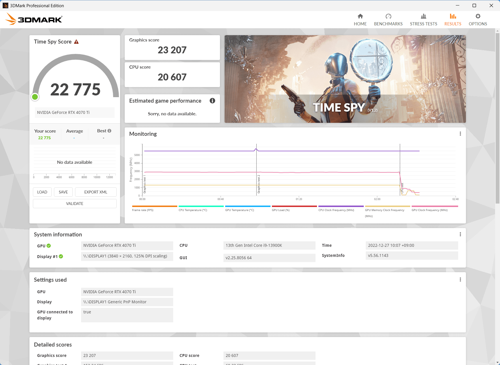Click the LOAD button
This screenshot has height=365, width=500.
[42, 192]
